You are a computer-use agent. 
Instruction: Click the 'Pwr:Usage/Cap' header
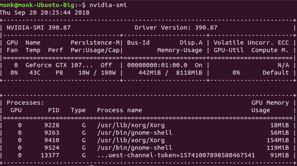pyautogui.click(x=95, y=50)
